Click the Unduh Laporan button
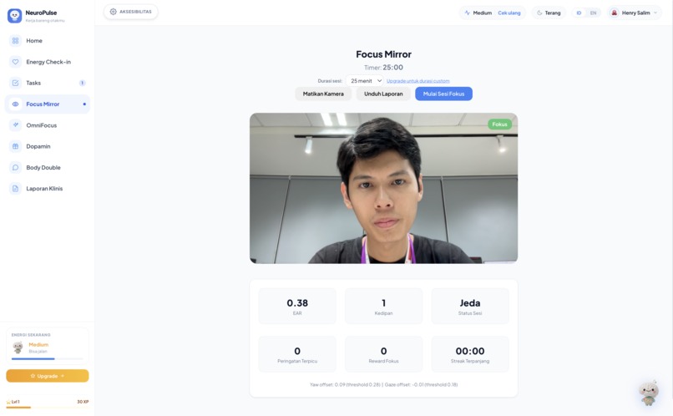Screen dimensions: 673x416 [x=383, y=94]
